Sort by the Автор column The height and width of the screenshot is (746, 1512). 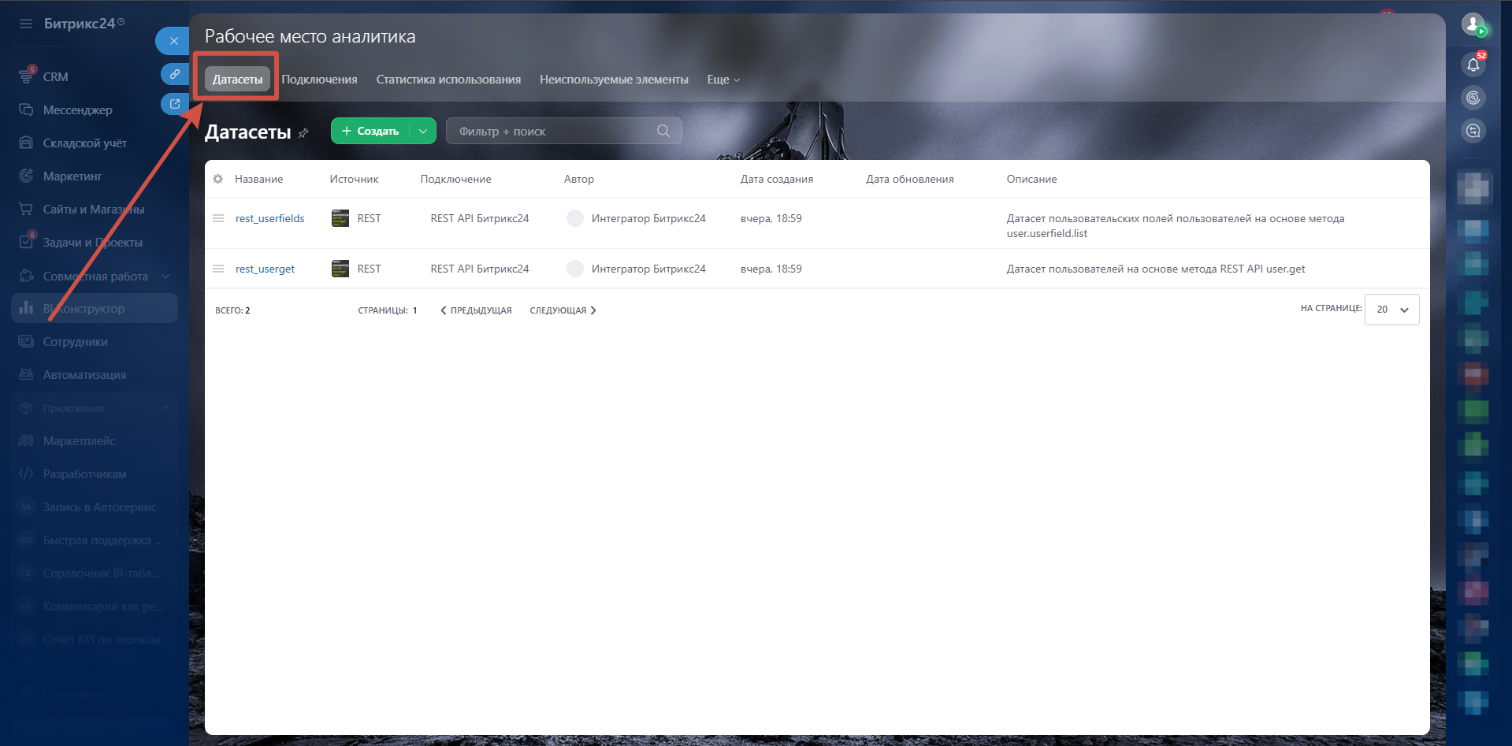[579, 179]
